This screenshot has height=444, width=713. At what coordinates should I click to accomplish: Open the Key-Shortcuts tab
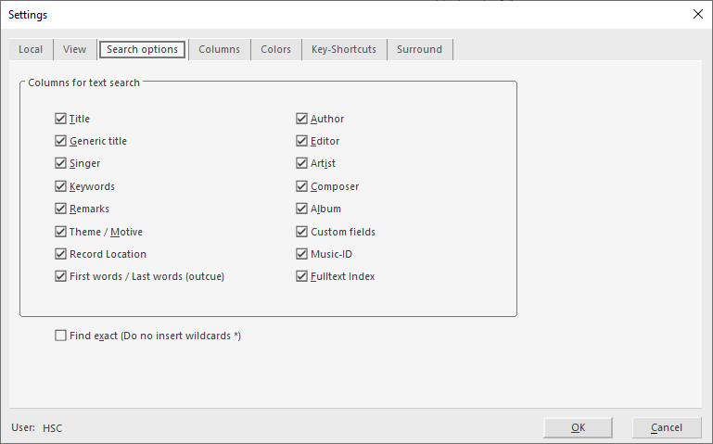(344, 50)
